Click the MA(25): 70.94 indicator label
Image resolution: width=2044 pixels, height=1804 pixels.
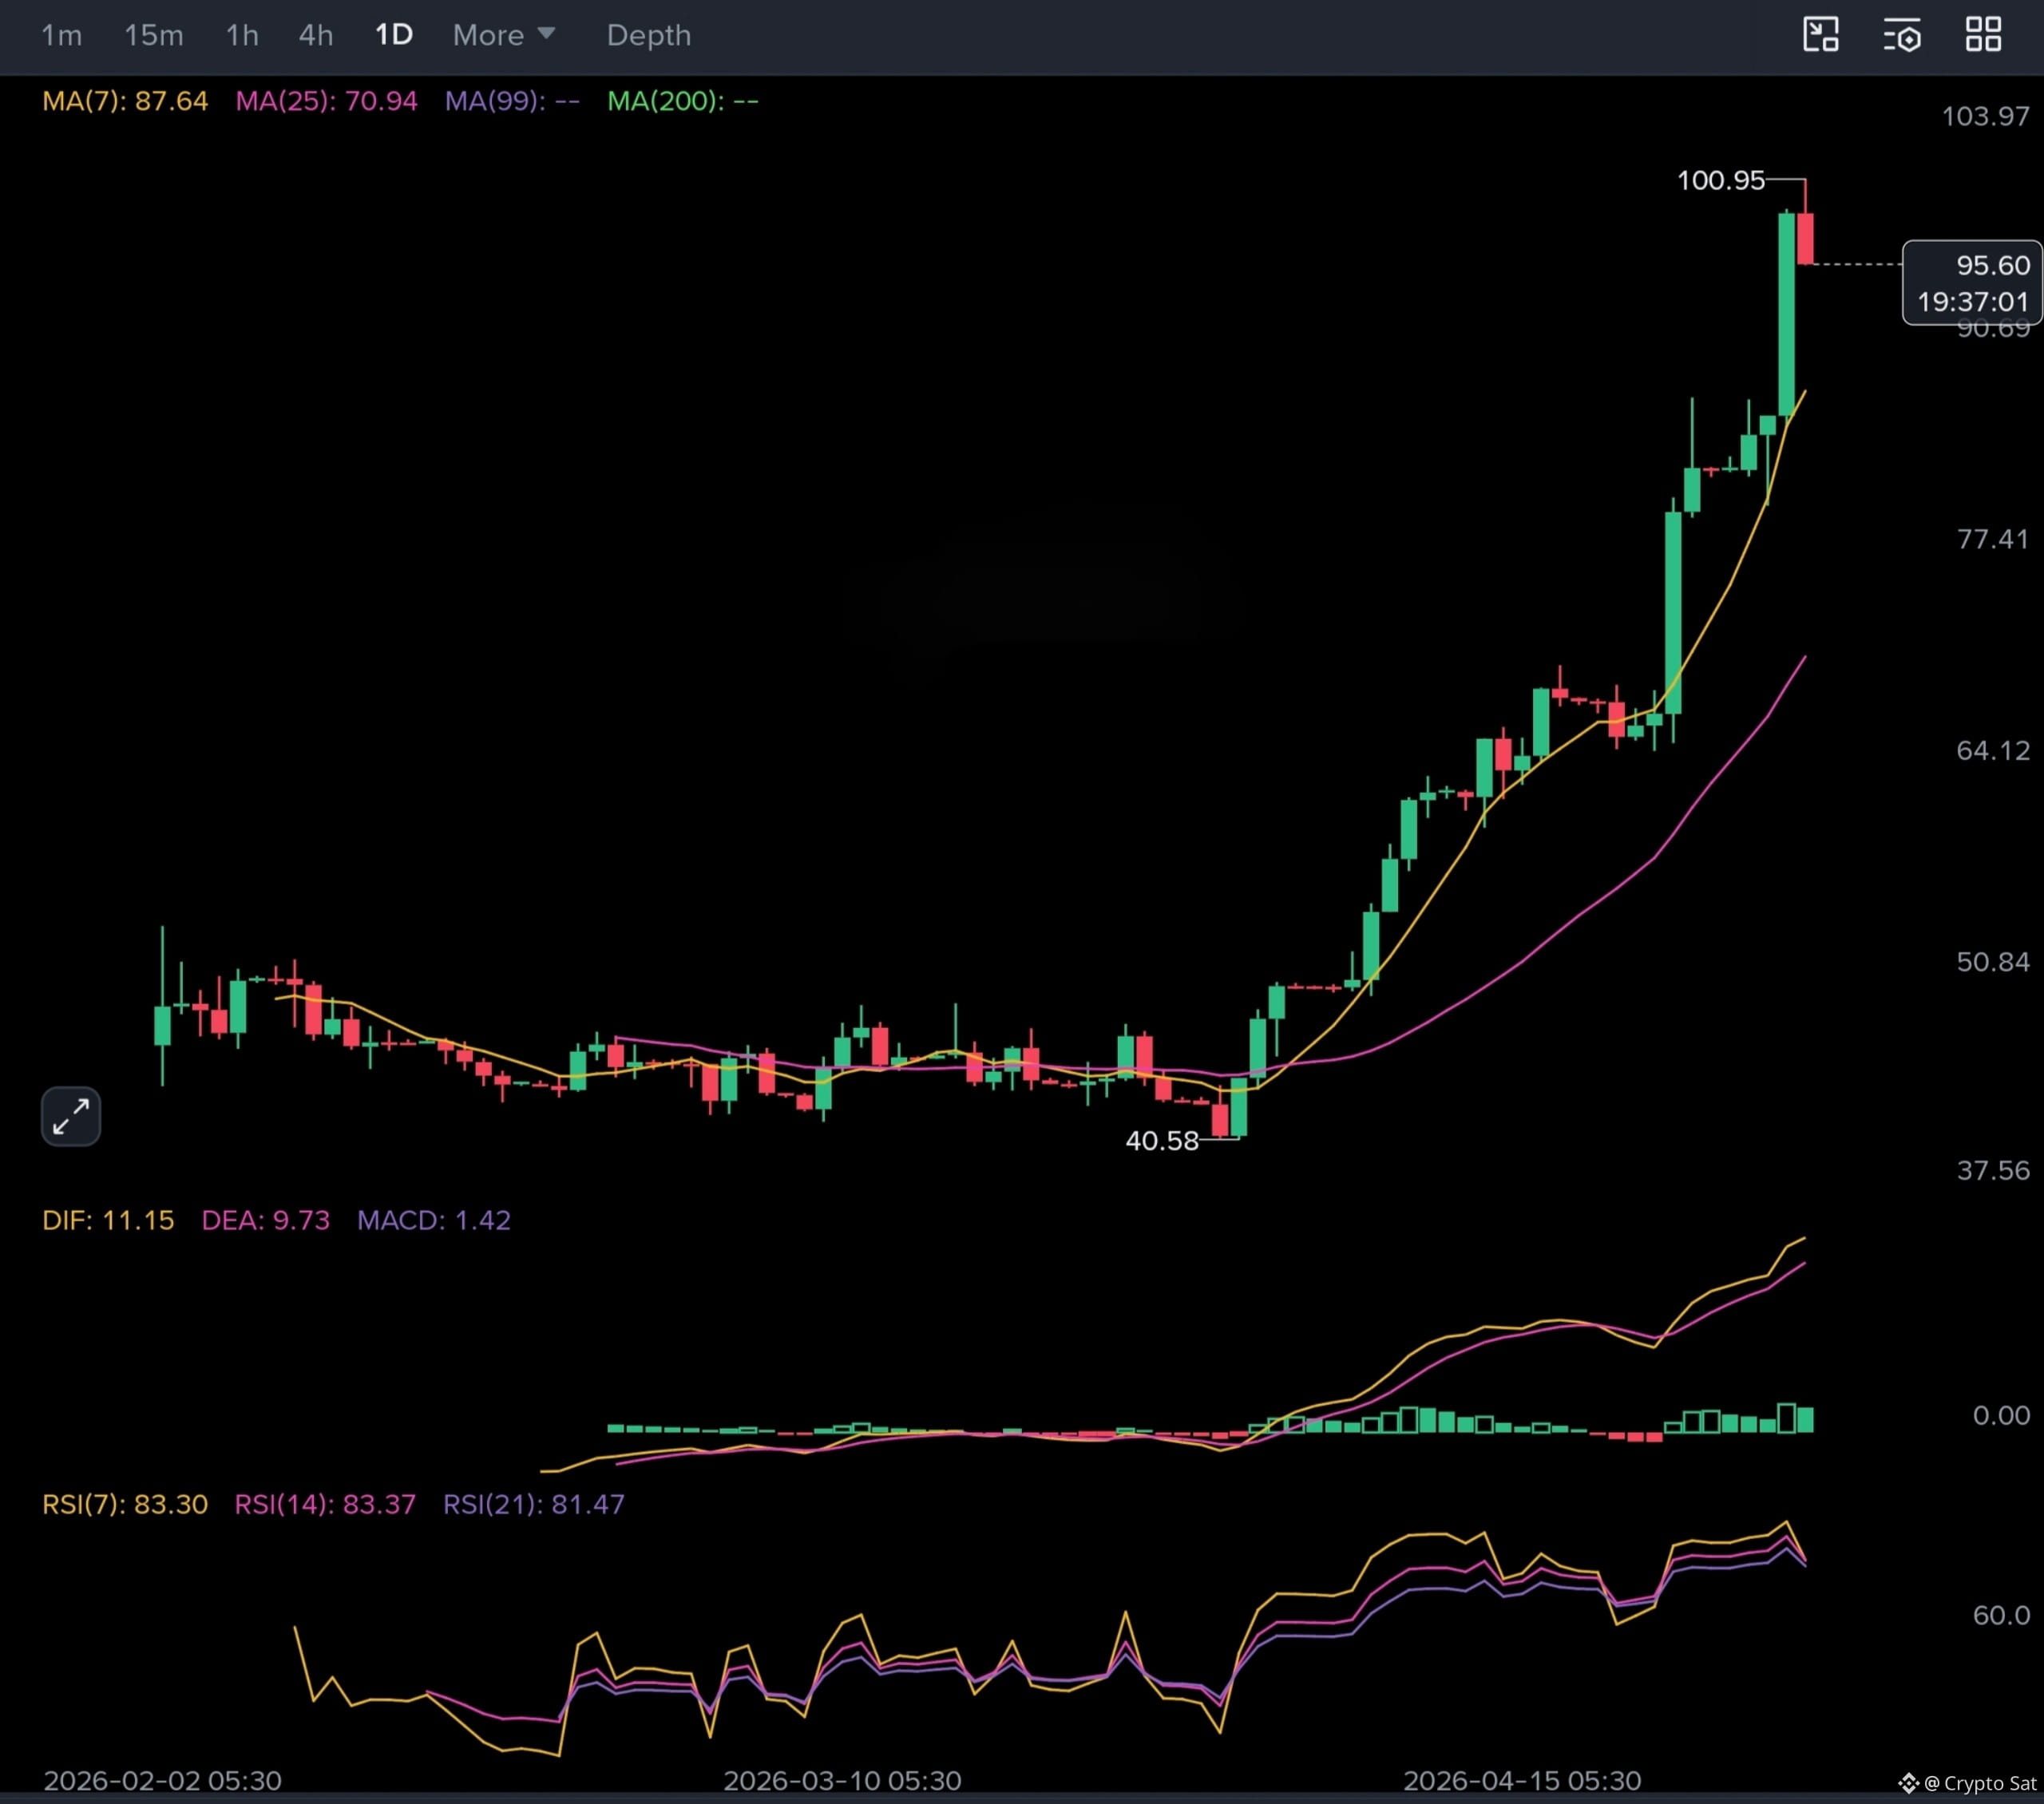point(326,101)
